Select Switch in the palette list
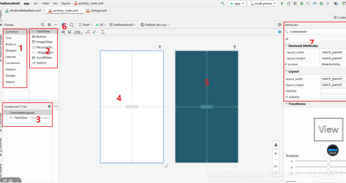The image size is (346, 183). [39, 63]
